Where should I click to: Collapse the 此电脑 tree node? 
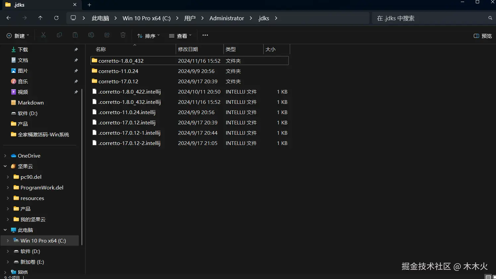[5, 230]
